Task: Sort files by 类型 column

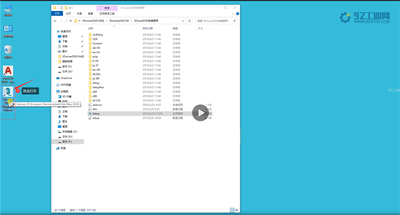Action: [x=175, y=28]
